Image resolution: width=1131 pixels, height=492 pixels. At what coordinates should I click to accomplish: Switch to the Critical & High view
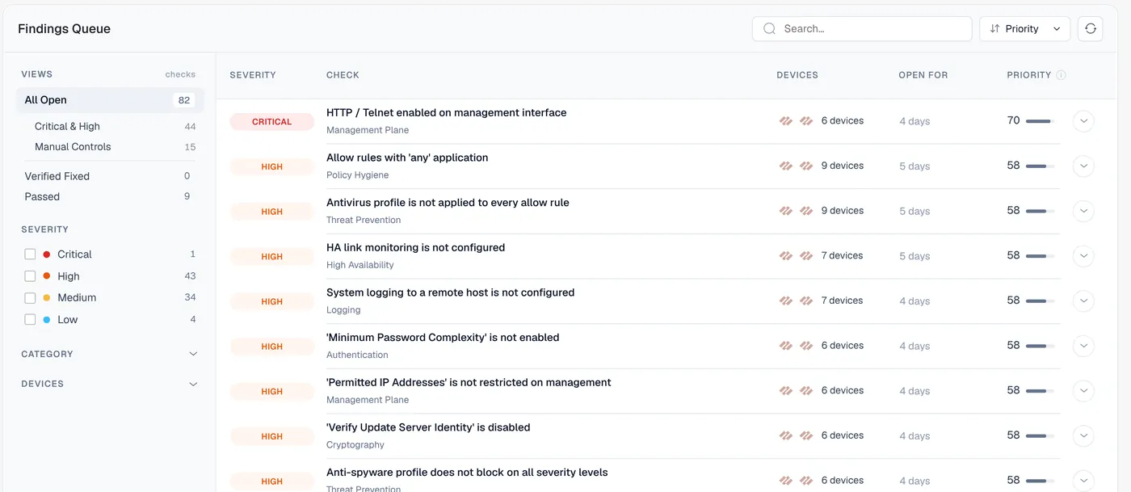click(110, 127)
